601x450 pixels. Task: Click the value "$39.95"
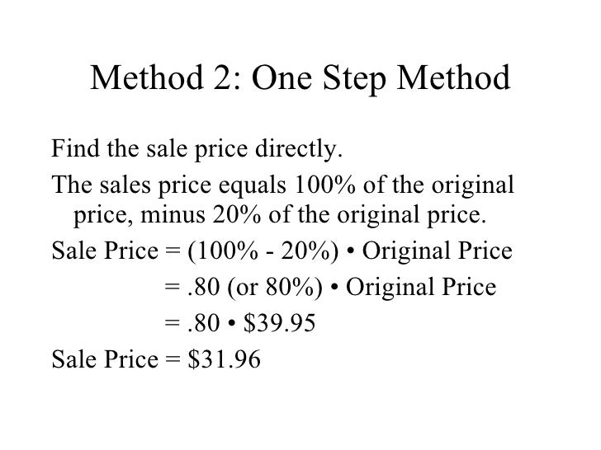click(x=285, y=324)
